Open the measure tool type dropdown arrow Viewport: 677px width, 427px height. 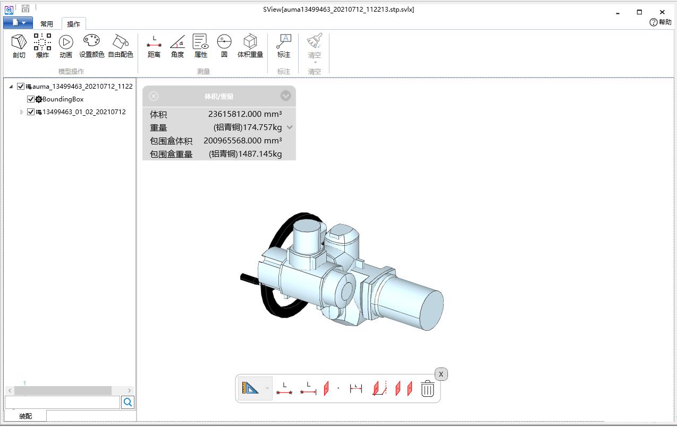(267, 389)
